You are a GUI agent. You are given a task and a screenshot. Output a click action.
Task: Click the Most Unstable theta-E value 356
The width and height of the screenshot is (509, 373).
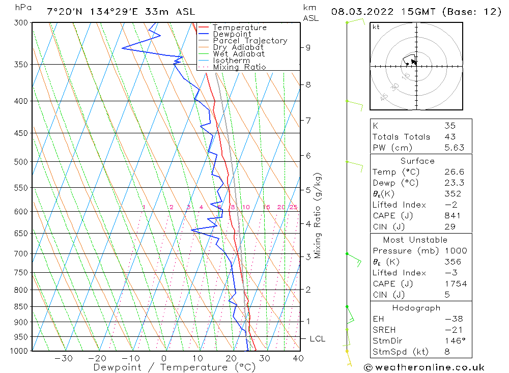click(453, 262)
